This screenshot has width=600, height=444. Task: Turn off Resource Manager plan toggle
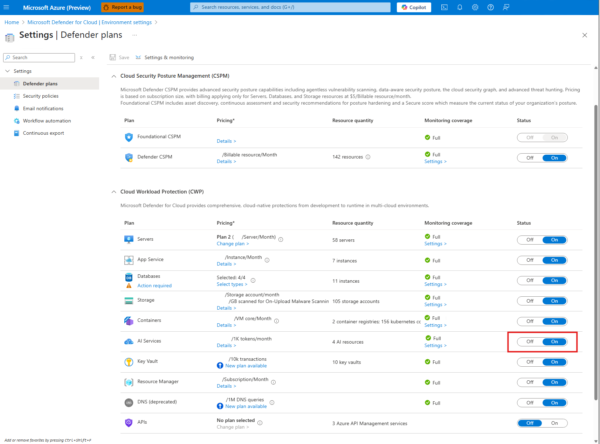(x=530, y=382)
